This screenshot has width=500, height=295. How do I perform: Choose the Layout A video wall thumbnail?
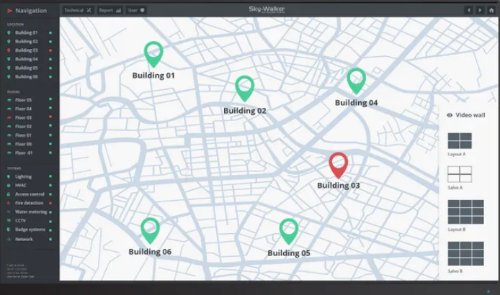[x=460, y=141]
